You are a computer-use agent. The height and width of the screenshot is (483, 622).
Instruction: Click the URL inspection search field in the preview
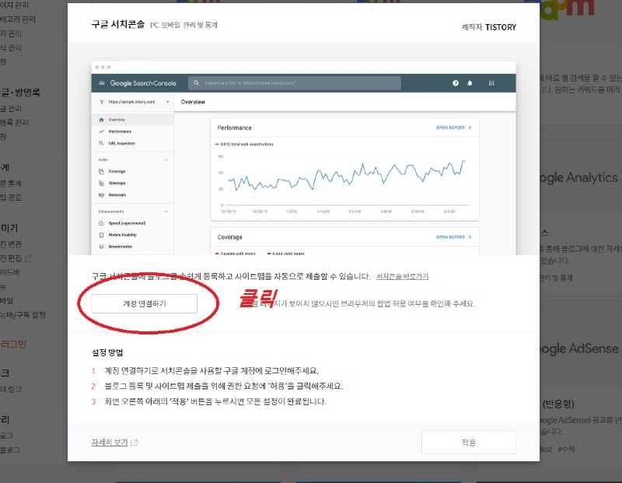(x=295, y=83)
